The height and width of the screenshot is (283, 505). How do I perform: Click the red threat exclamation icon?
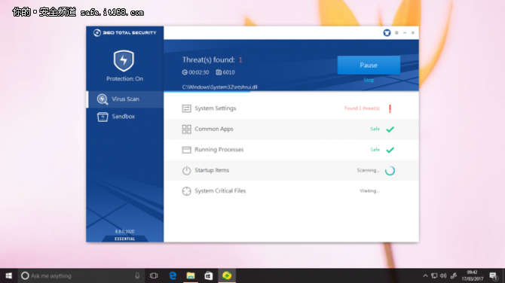tap(390, 108)
